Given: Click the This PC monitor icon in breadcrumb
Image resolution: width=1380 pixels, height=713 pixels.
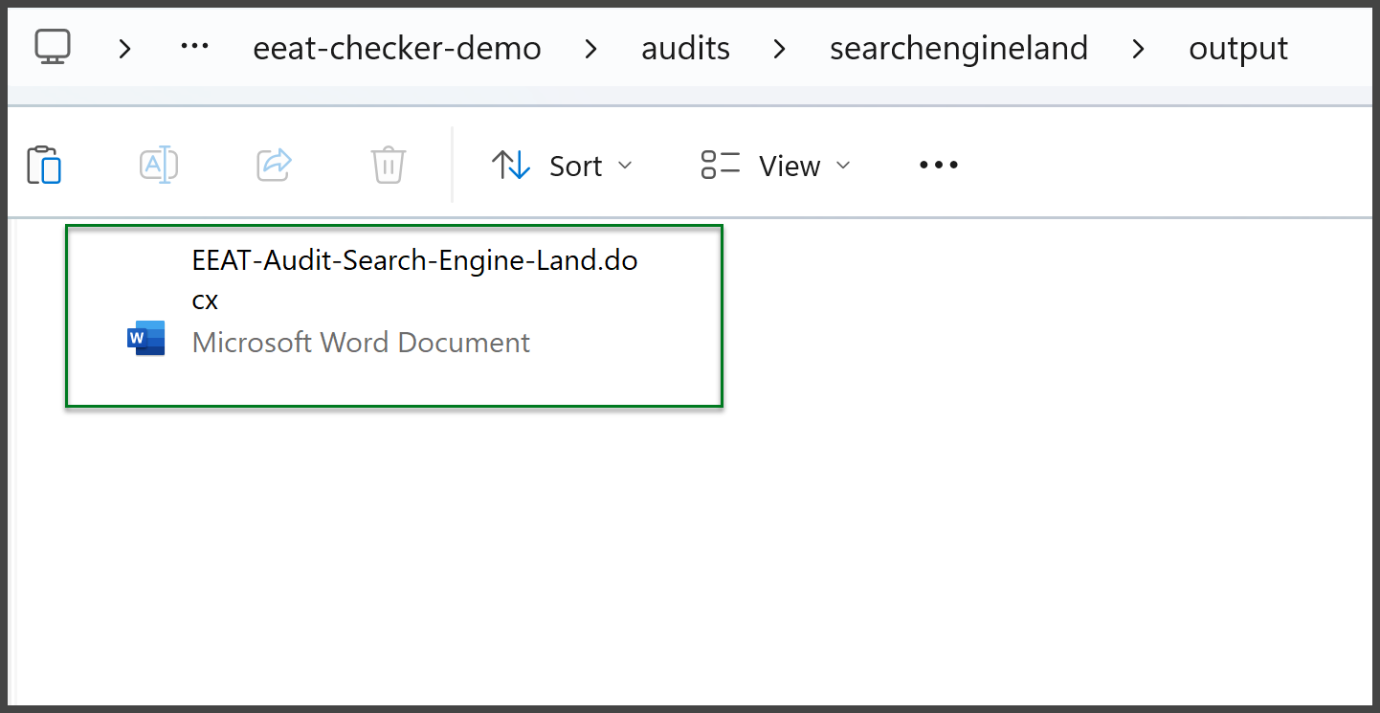Looking at the screenshot, I should point(53,46).
